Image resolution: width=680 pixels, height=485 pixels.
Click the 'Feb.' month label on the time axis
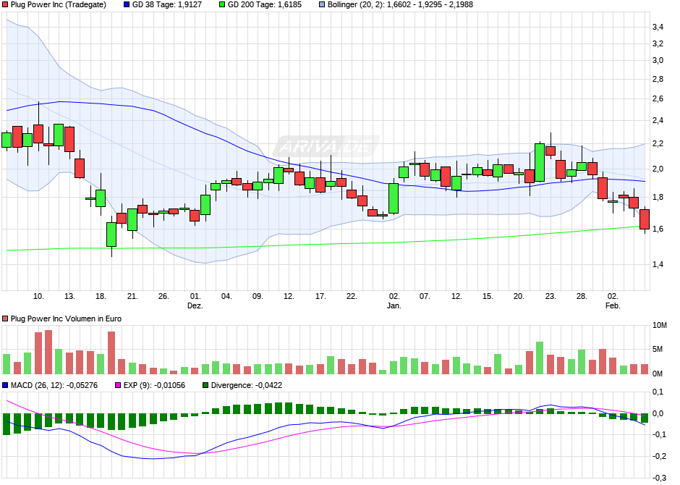point(613,305)
